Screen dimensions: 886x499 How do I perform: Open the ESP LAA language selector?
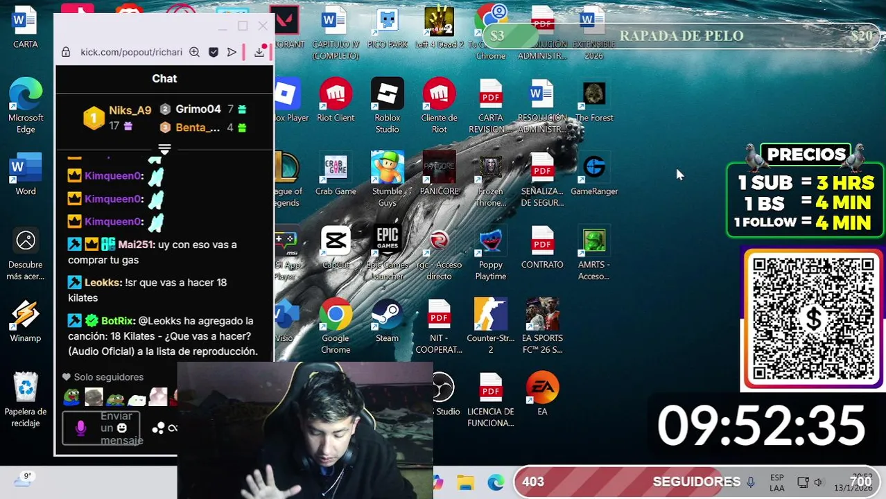[777, 483]
